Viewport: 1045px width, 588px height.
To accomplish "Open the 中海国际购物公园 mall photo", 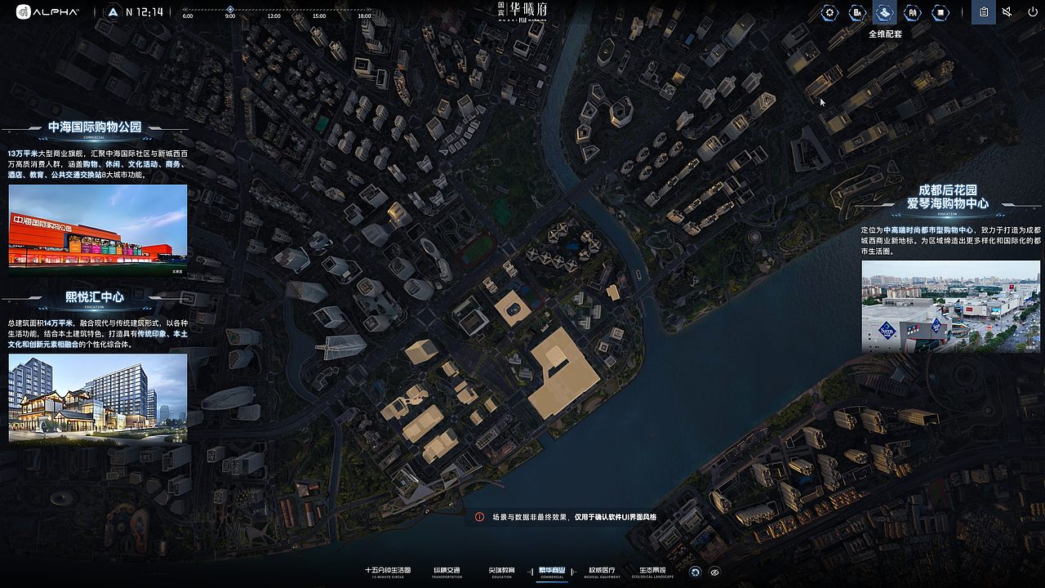I will click(x=98, y=229).
